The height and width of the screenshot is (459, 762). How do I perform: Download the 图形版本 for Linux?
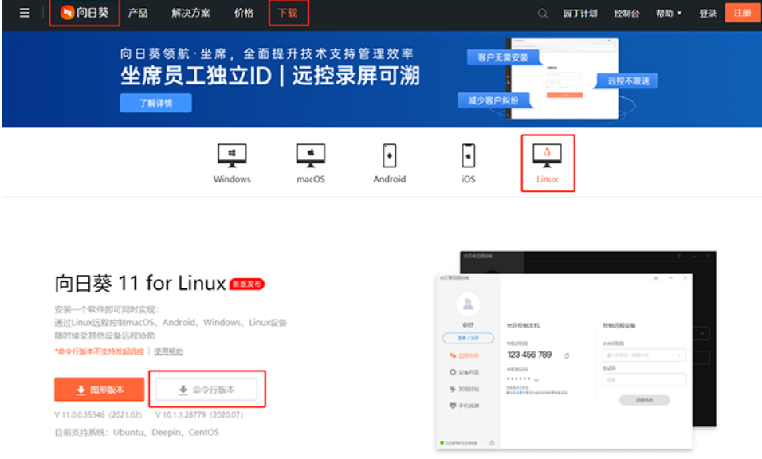pos(99,390)
